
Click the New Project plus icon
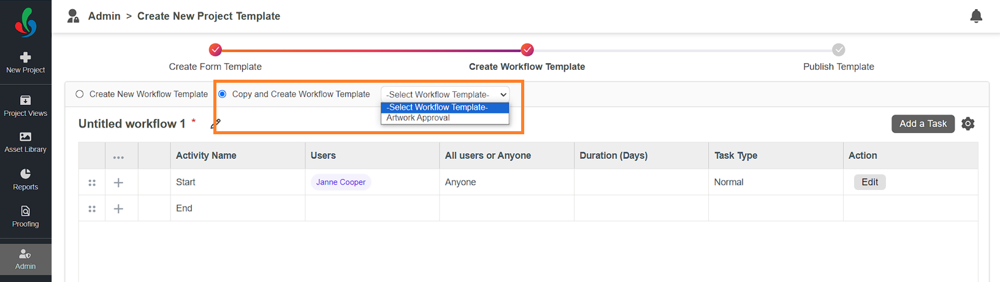pyautogui.click(x=25, y=57)
